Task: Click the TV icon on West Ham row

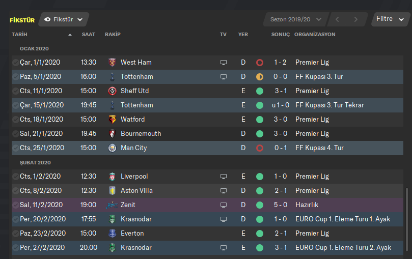Action: click(x=223, y=63)
